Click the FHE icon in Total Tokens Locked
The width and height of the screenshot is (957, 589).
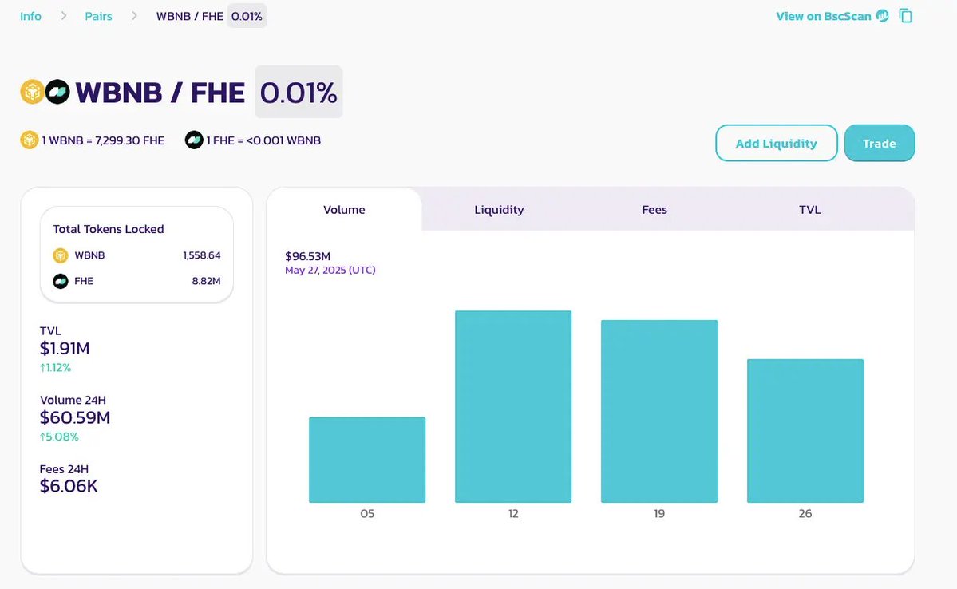[61, 281]
